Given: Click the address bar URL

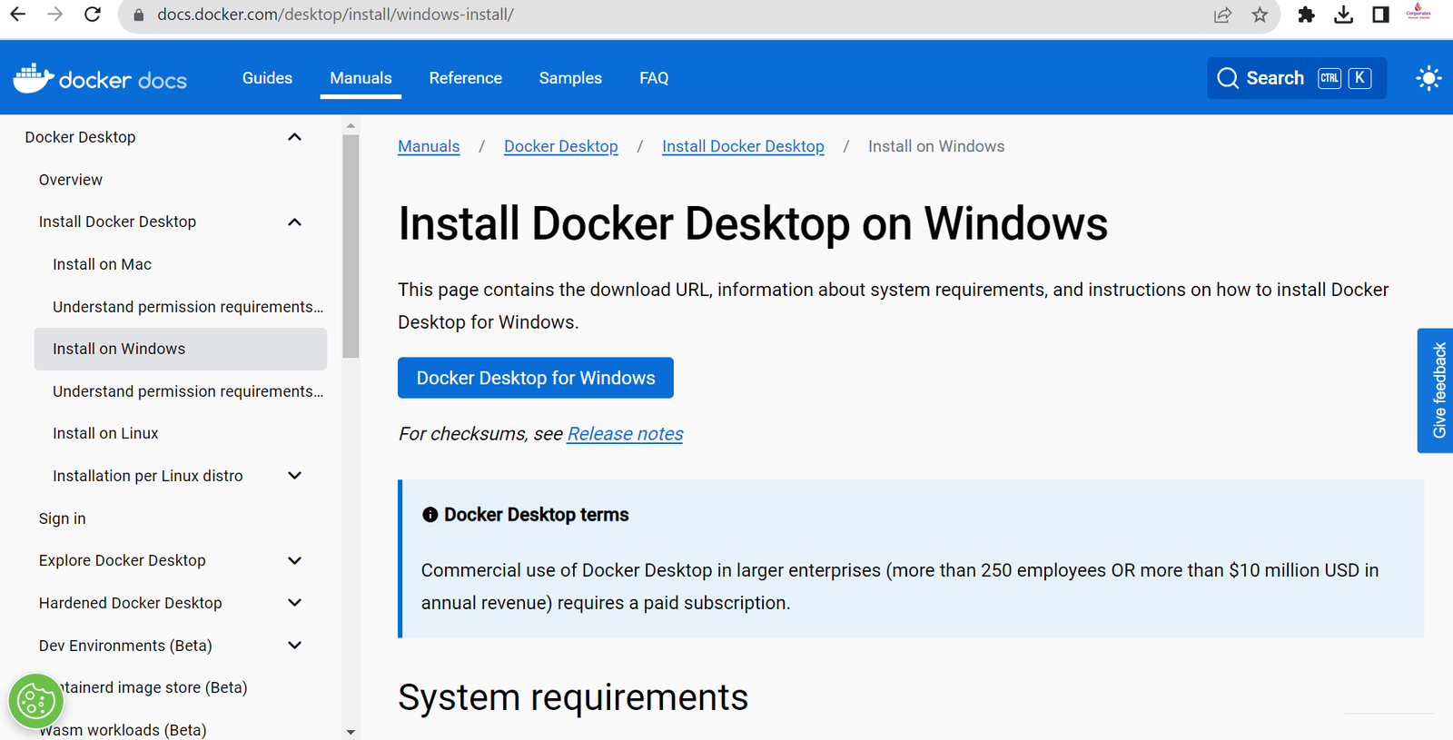Looking at the screenshot, I should pos(335,15).
